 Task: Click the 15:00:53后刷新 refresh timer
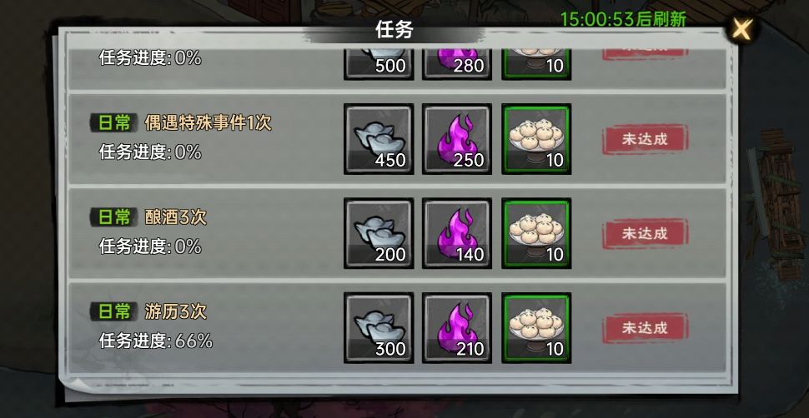[623, 20]
